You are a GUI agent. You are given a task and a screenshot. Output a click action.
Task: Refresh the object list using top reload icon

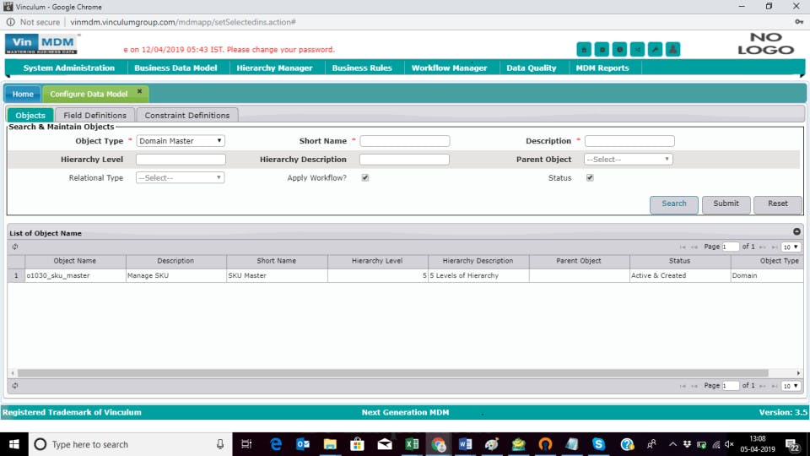point(15,247)
